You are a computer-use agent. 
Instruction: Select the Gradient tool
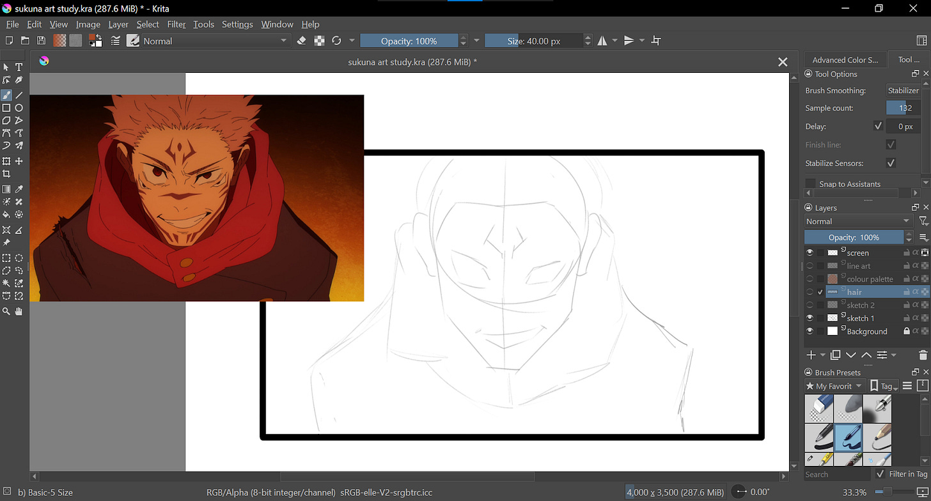(6, 190)
